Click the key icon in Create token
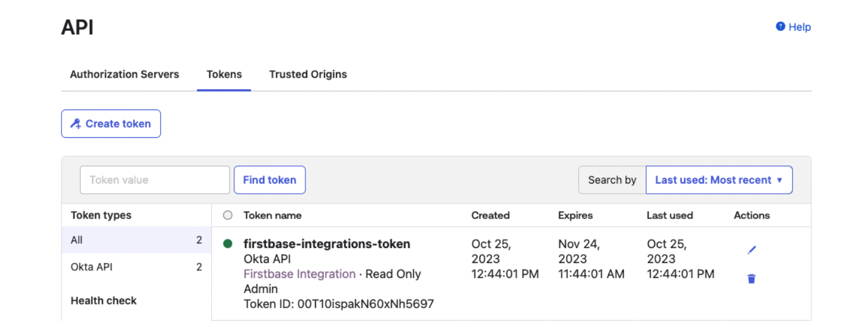This screenshot has height=325, width=848. (76, 123)
